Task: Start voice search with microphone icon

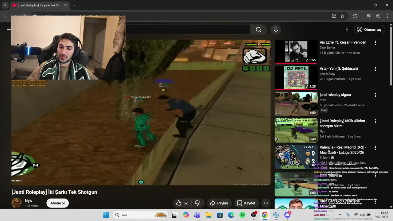Action: click(x=276, y=29)
